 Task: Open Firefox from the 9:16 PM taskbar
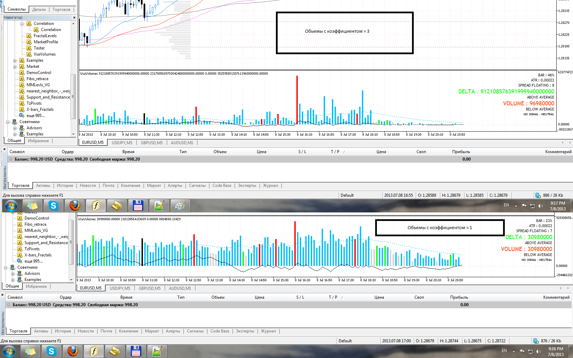click(73, 351)
